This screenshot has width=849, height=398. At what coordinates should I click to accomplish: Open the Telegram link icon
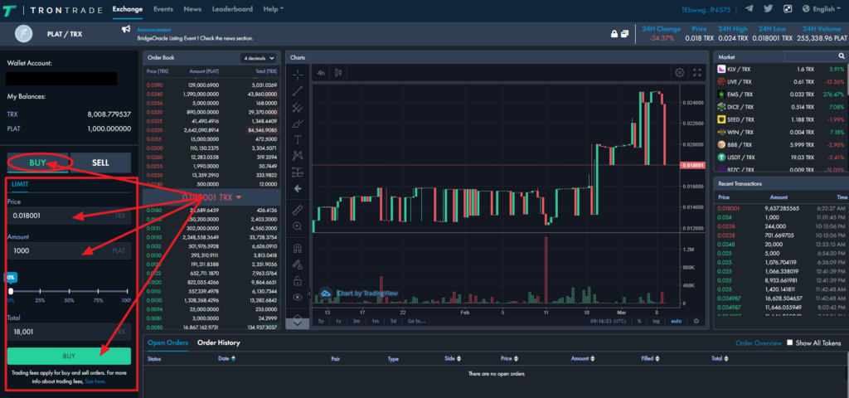point(750,8)
